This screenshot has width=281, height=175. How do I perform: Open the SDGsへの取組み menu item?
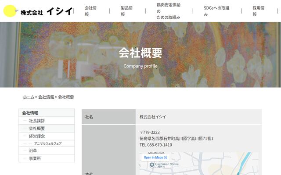tap(216, 11)
